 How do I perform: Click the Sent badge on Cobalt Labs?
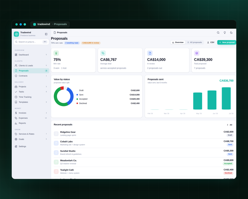[x=230, y=145]
